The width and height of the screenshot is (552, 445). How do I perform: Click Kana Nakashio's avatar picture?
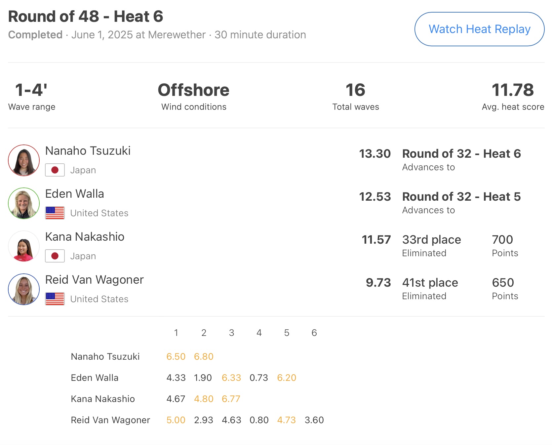click(24, 246)
